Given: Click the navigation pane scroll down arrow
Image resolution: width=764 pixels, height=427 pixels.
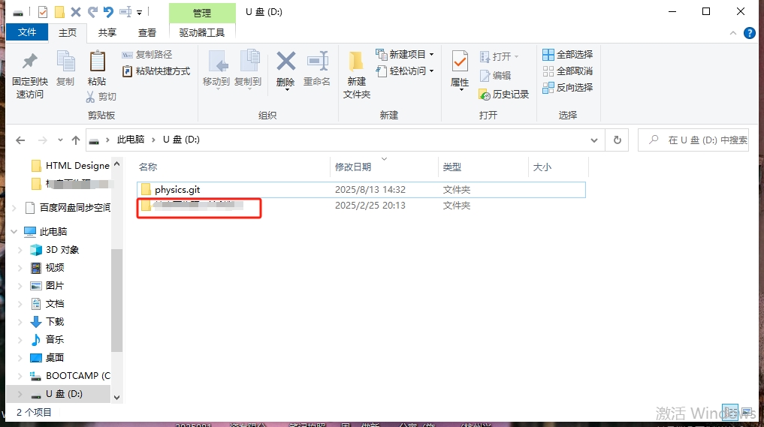Looking at the screenshot, I should pos(116,397).
